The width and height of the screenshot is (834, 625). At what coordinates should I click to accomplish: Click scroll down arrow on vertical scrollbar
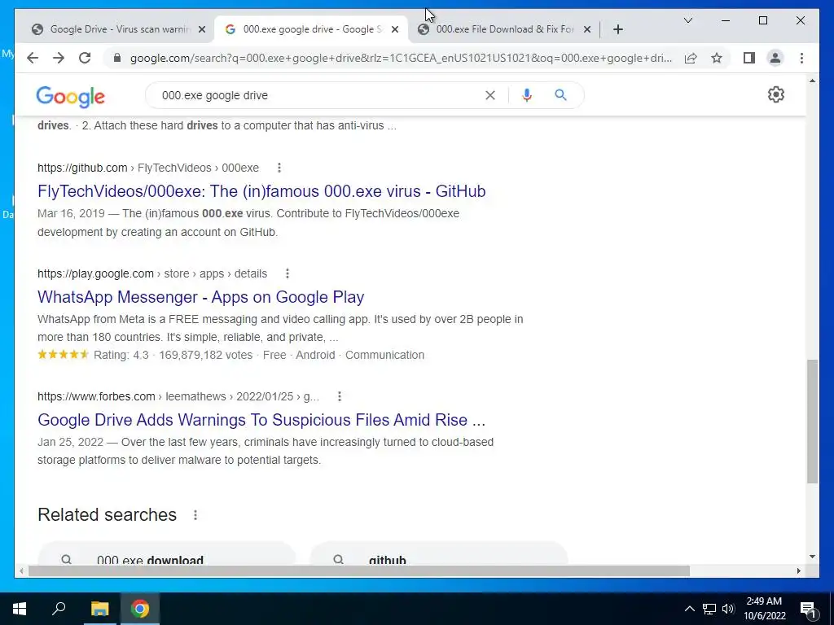[812, 557]
